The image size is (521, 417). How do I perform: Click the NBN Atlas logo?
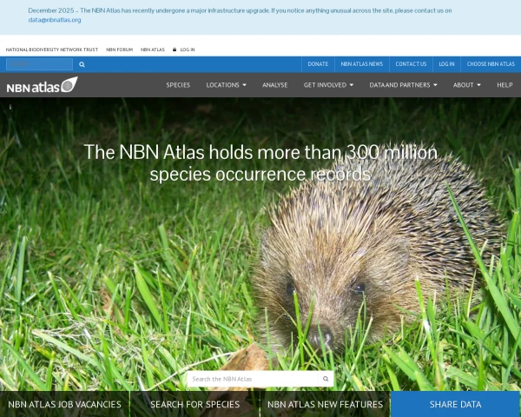tap(42, 85)
